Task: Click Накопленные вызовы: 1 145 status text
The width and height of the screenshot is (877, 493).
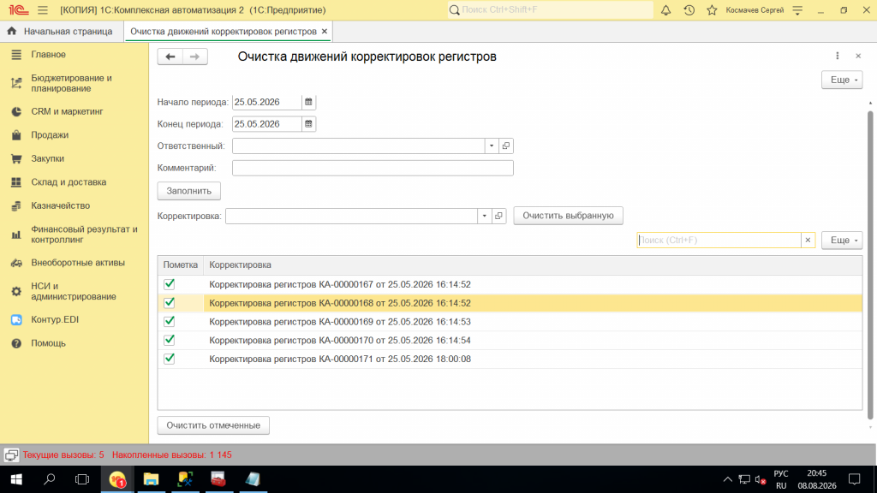Action: point(171,455)
